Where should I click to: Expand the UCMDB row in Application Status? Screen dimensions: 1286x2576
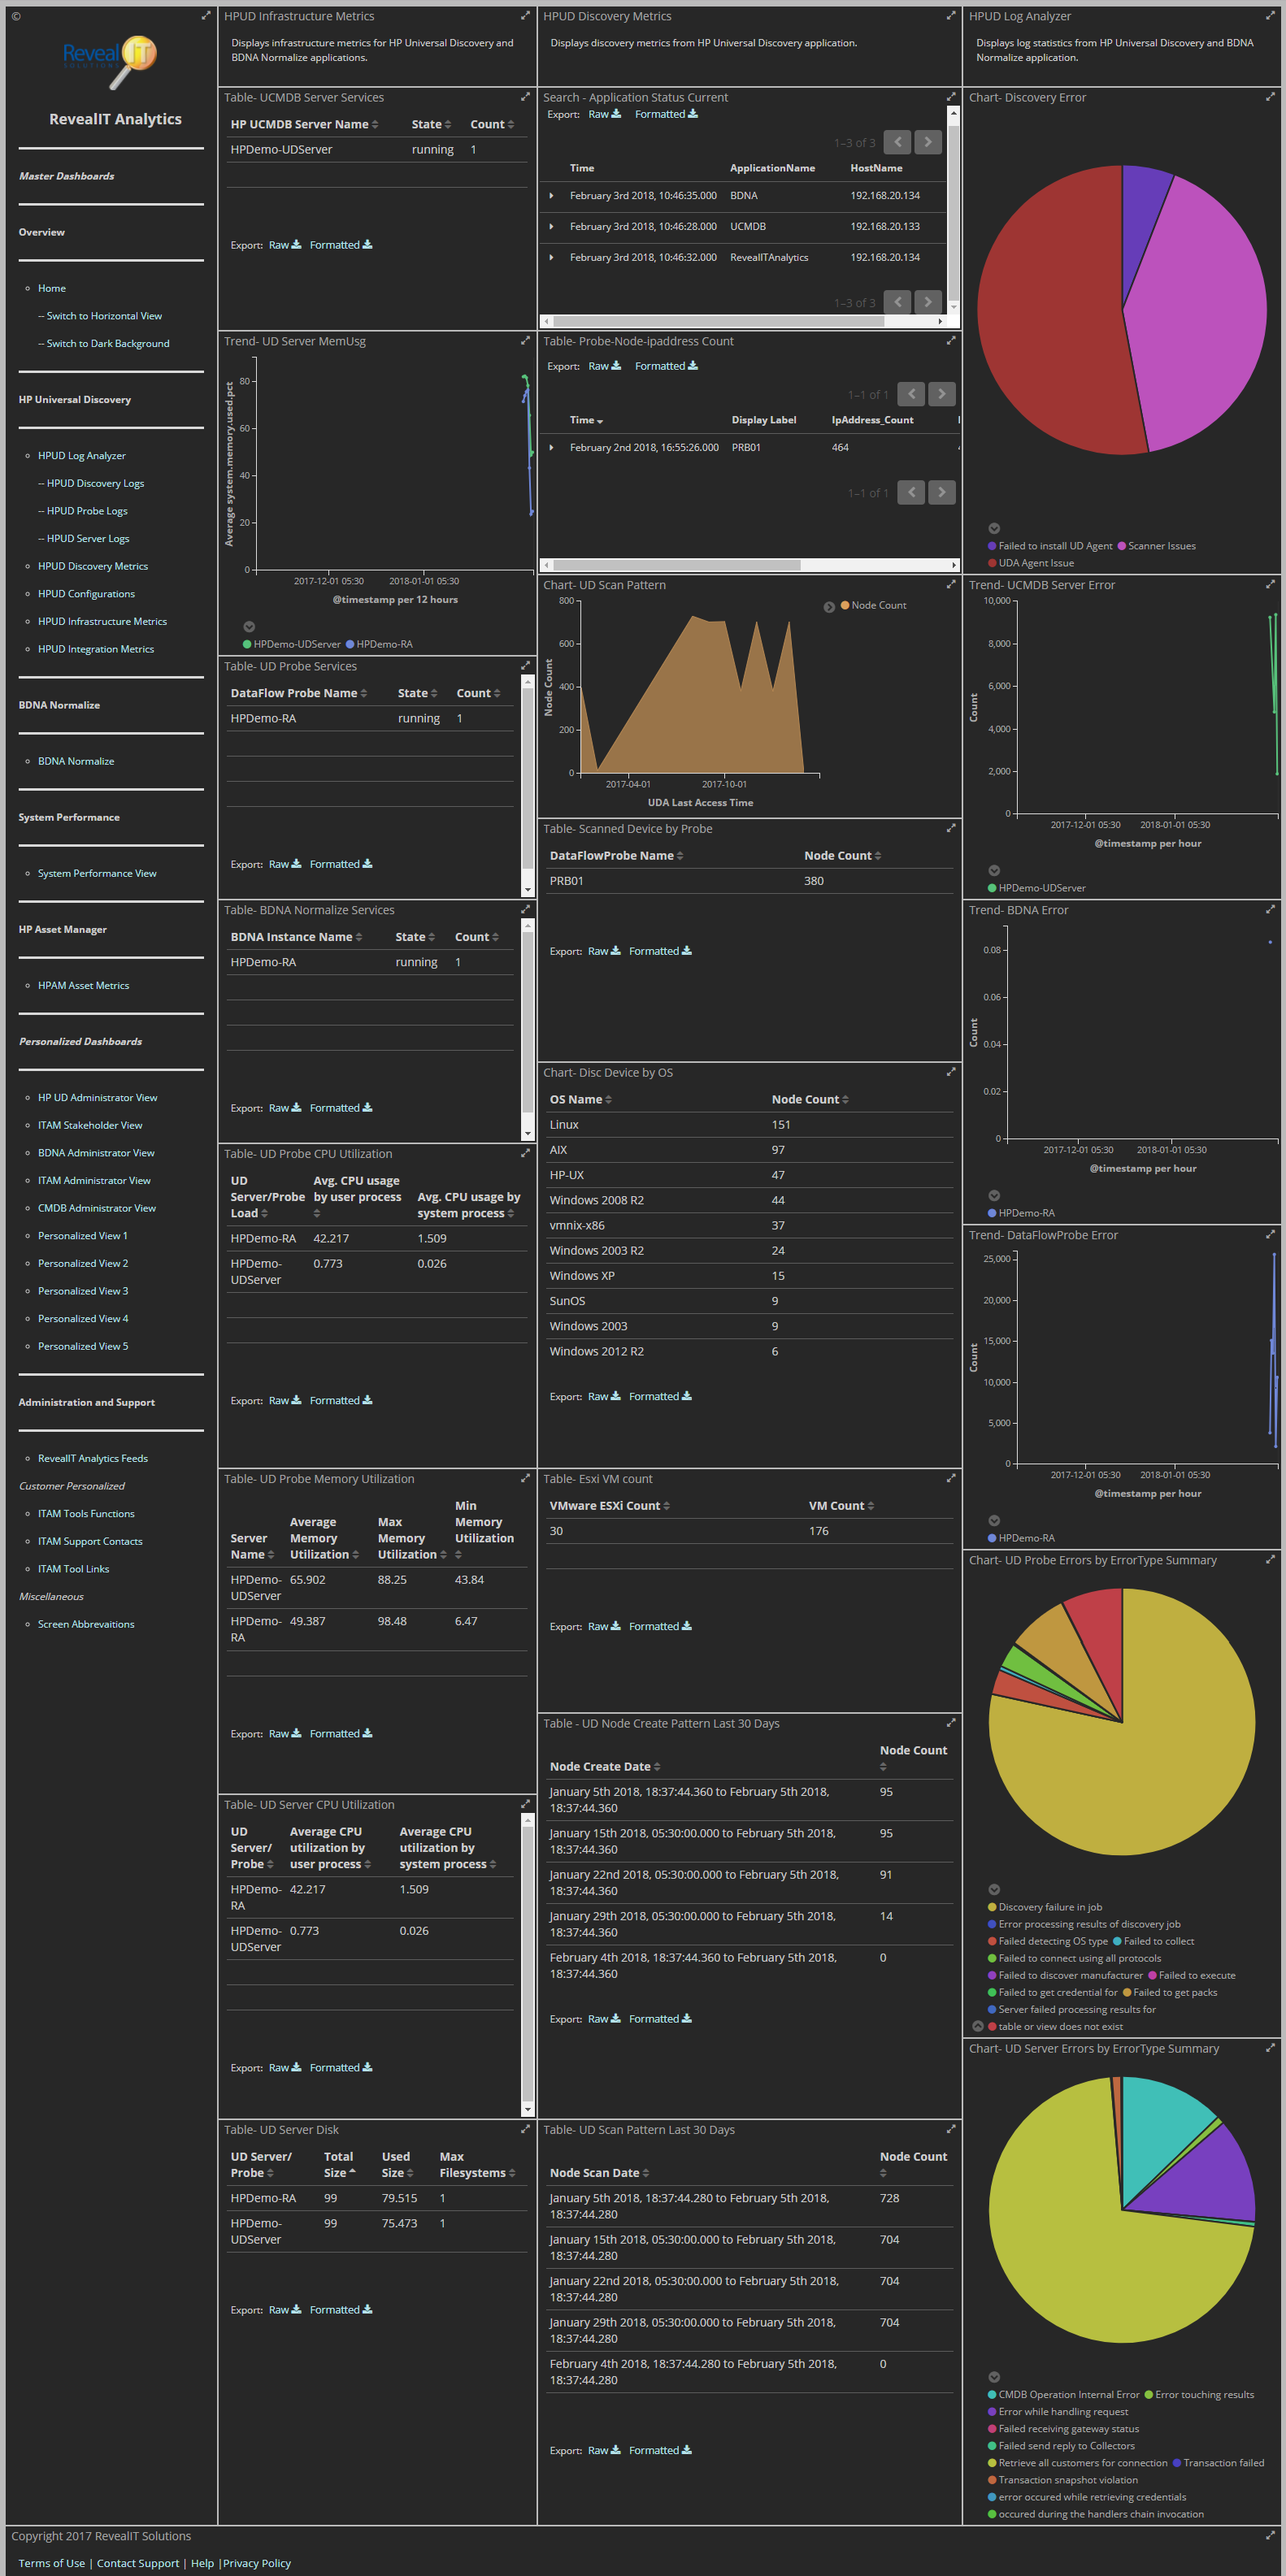[x=551, y=227]
